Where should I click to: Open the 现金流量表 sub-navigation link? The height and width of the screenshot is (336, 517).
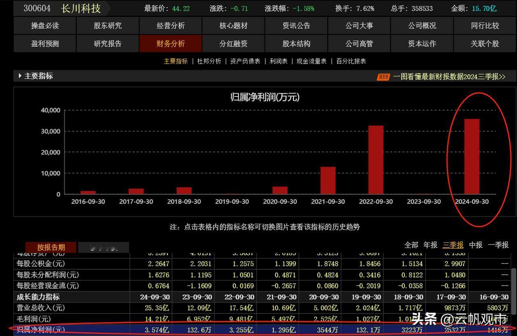tap(311, 61)
